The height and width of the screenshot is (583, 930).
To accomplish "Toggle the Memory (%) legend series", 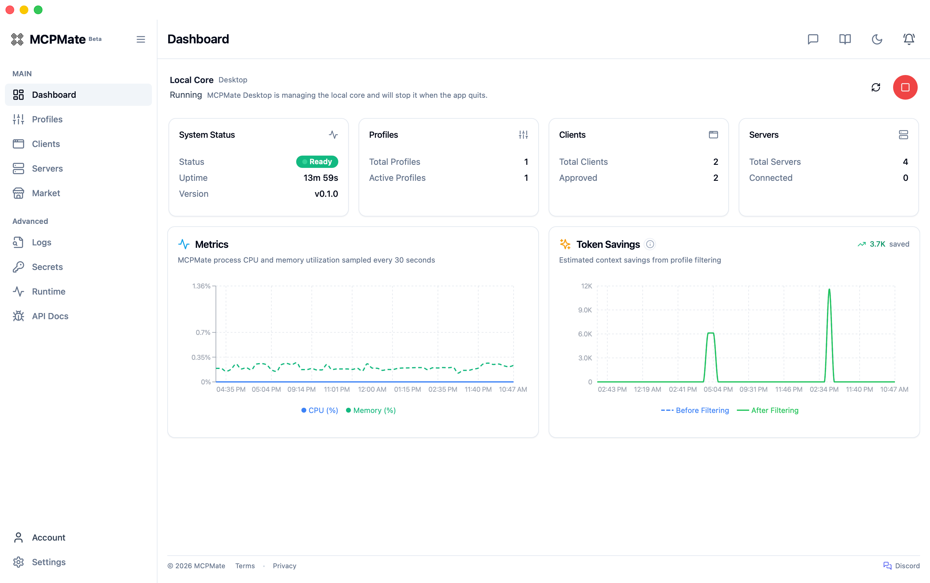I will [x=371, y=410].
